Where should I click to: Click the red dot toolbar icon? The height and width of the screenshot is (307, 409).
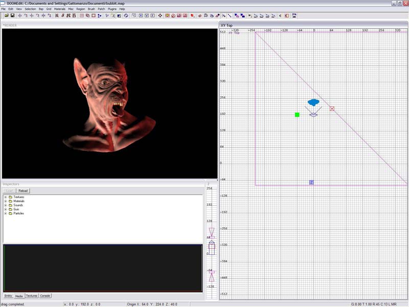192,16
